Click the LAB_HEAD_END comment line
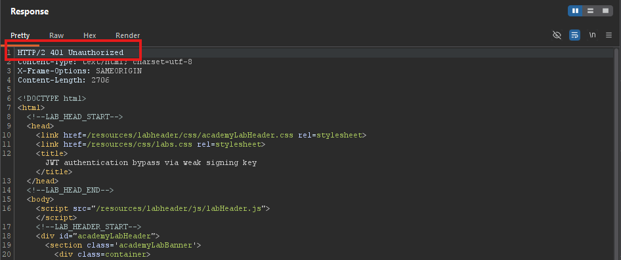621x260 pixels. pos(70,190)
